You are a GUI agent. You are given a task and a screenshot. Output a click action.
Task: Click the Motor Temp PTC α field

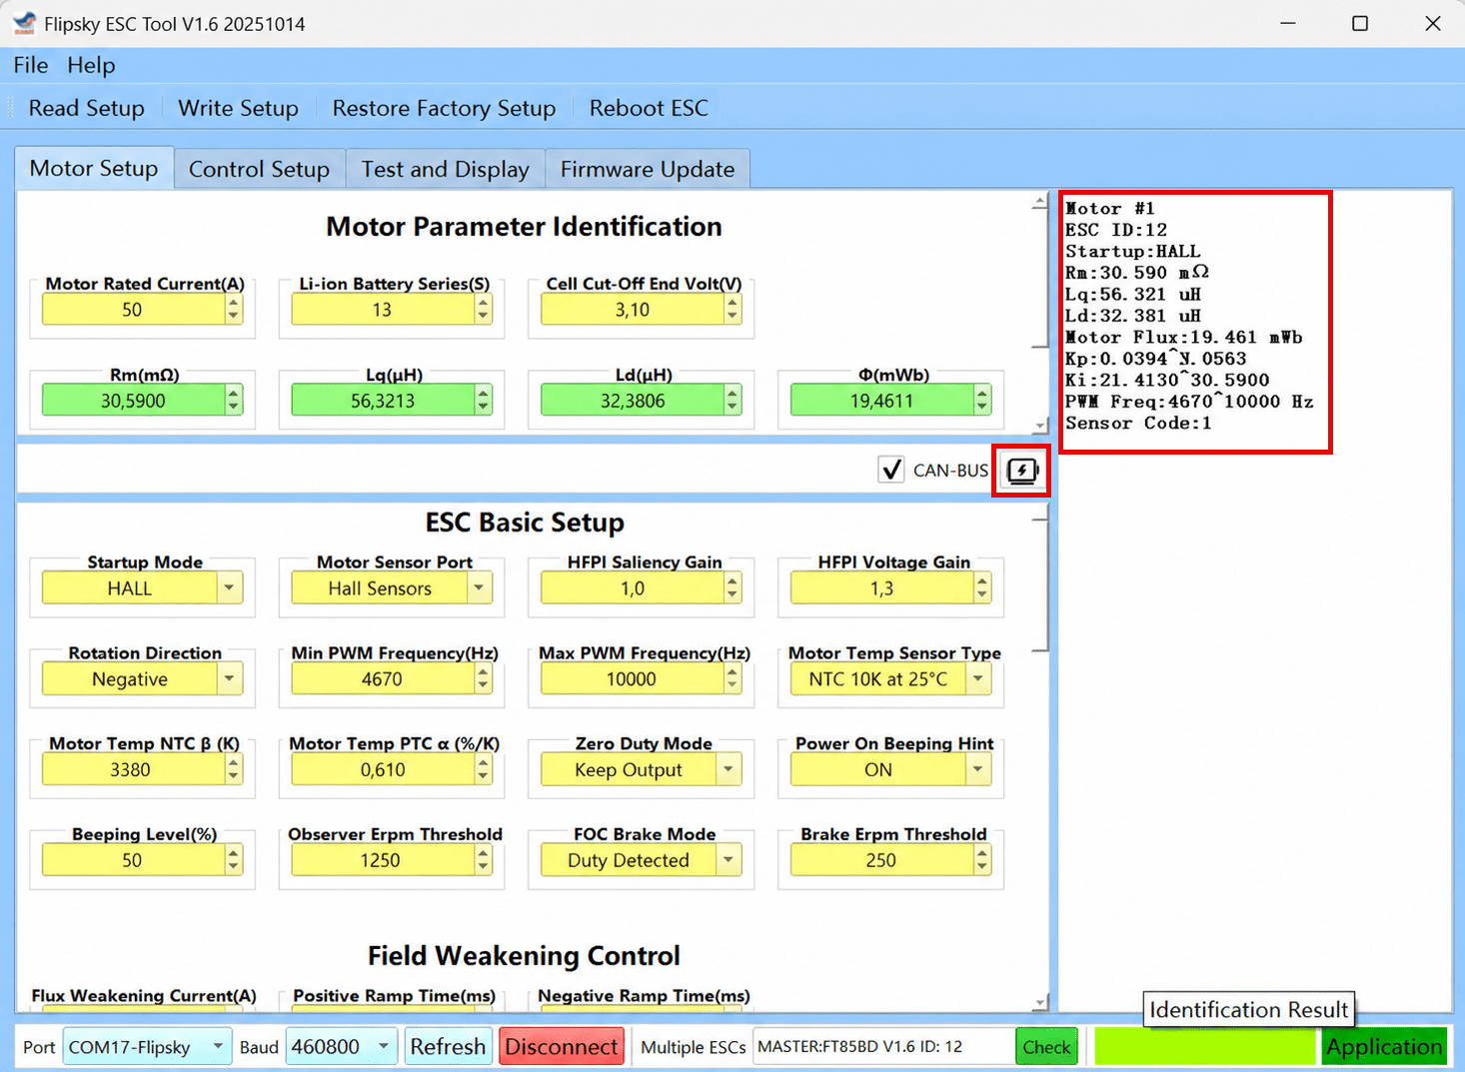pyautogui.click(x=383, y=770)
